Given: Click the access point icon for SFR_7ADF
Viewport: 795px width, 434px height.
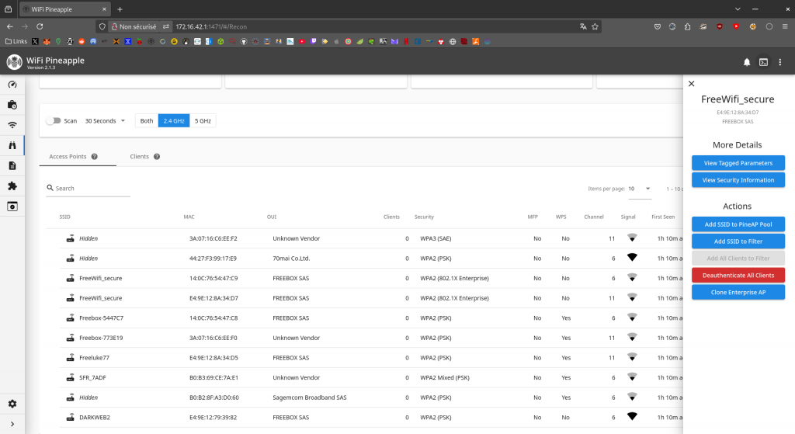Looking at the screenshot, I should coord(71,378).
